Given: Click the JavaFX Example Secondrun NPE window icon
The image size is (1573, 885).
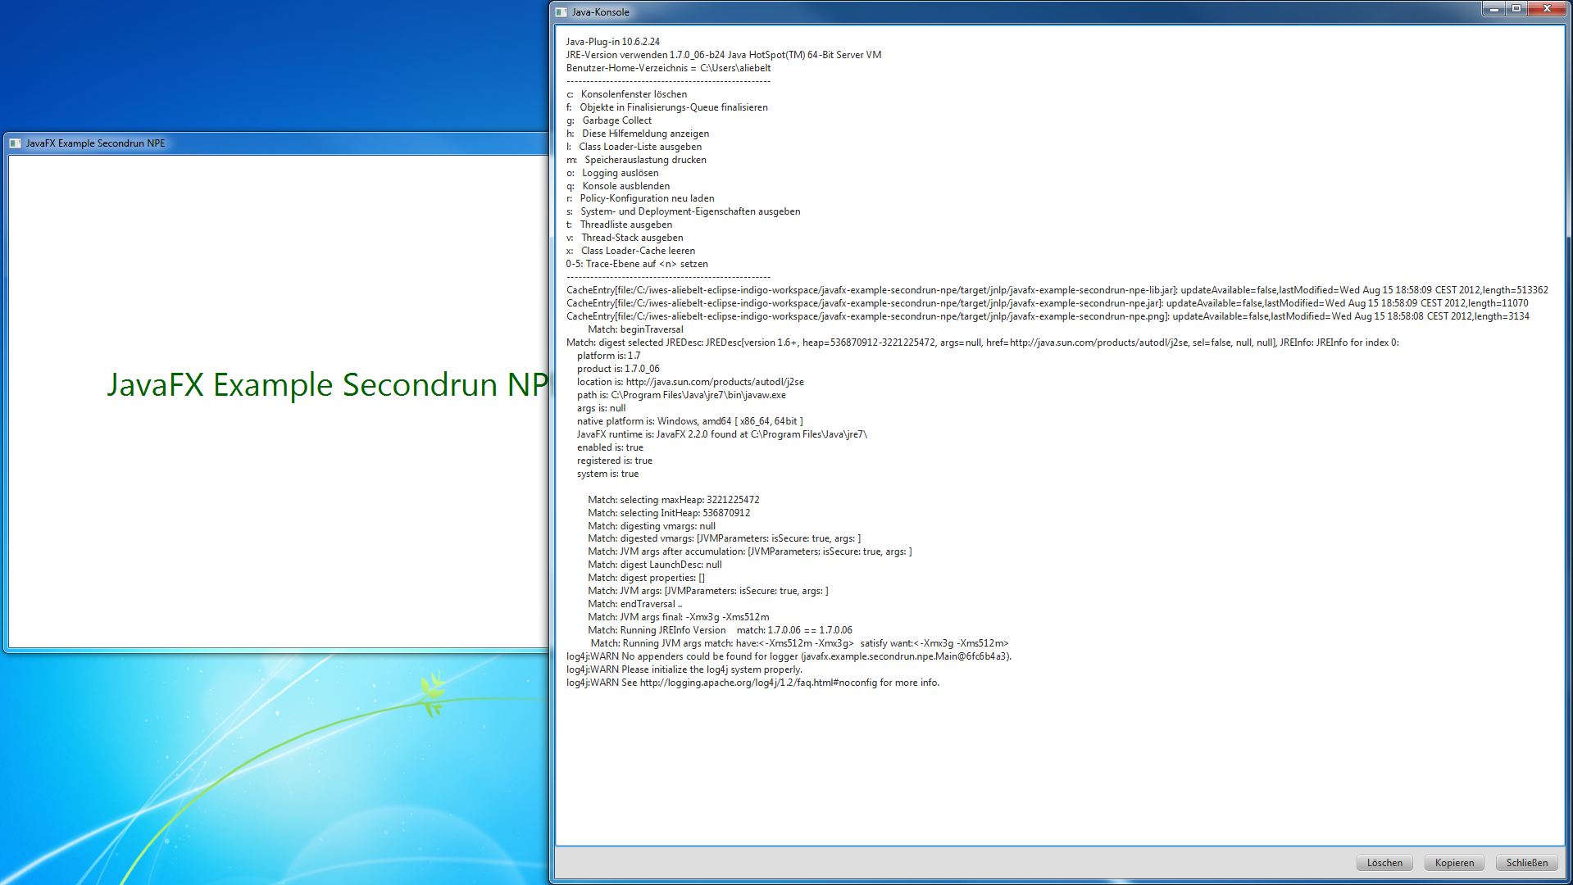Looking at the screenshot, I should pyautogui.click(x=15, y=143).
